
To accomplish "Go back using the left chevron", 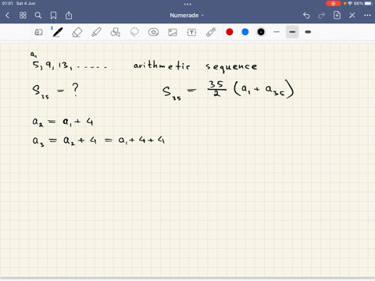I will pos(7,16).
